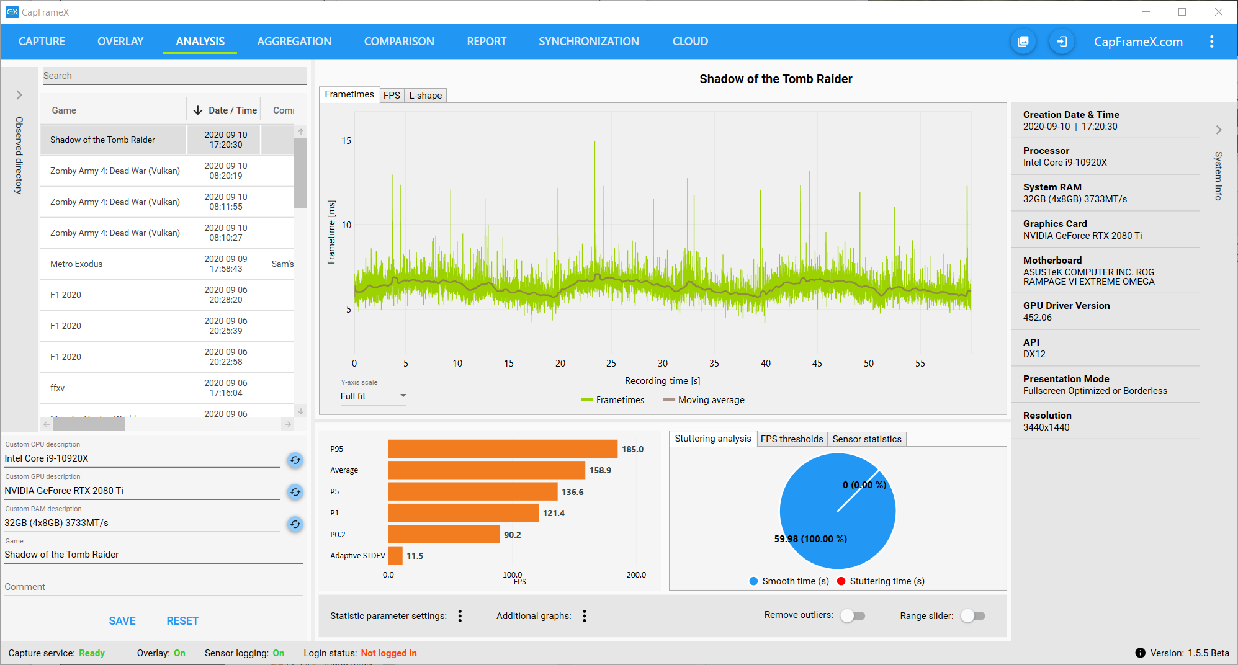Click the Search field
This screenshot has width=1238, height=665.
pos(174,76)
